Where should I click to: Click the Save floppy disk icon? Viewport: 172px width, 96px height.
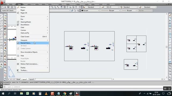(8, 7)
